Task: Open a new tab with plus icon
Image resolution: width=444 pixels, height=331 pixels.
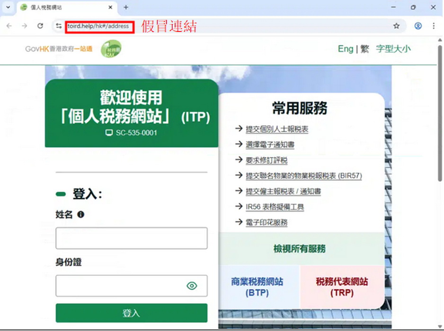Action: point(126,8)
